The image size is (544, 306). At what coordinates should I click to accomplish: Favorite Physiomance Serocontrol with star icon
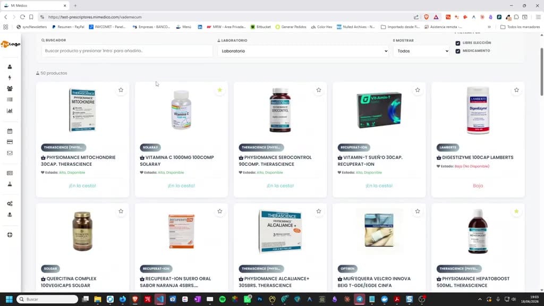coord(319,90)
